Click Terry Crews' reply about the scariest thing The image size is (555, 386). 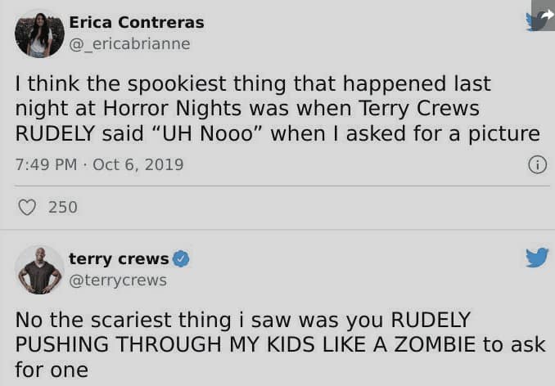[x=278, y=344]
